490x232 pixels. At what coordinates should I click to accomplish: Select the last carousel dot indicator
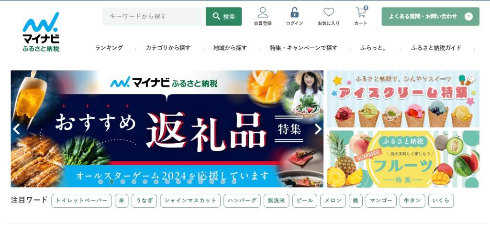pos(234,182)
